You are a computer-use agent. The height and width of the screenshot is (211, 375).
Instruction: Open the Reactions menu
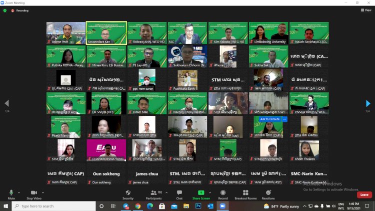point(268,194)
